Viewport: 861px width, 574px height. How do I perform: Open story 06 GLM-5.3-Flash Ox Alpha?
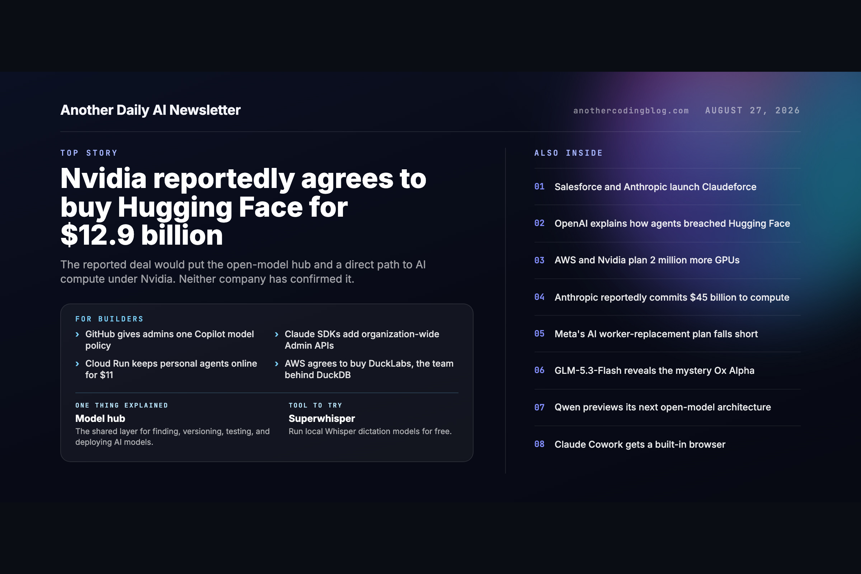click(667, 371)
